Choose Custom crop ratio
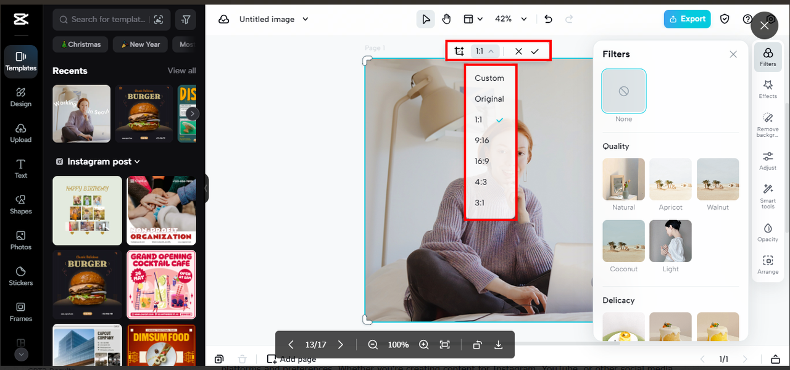The width and height of the screenshot is (790, 370). point(490,78)
